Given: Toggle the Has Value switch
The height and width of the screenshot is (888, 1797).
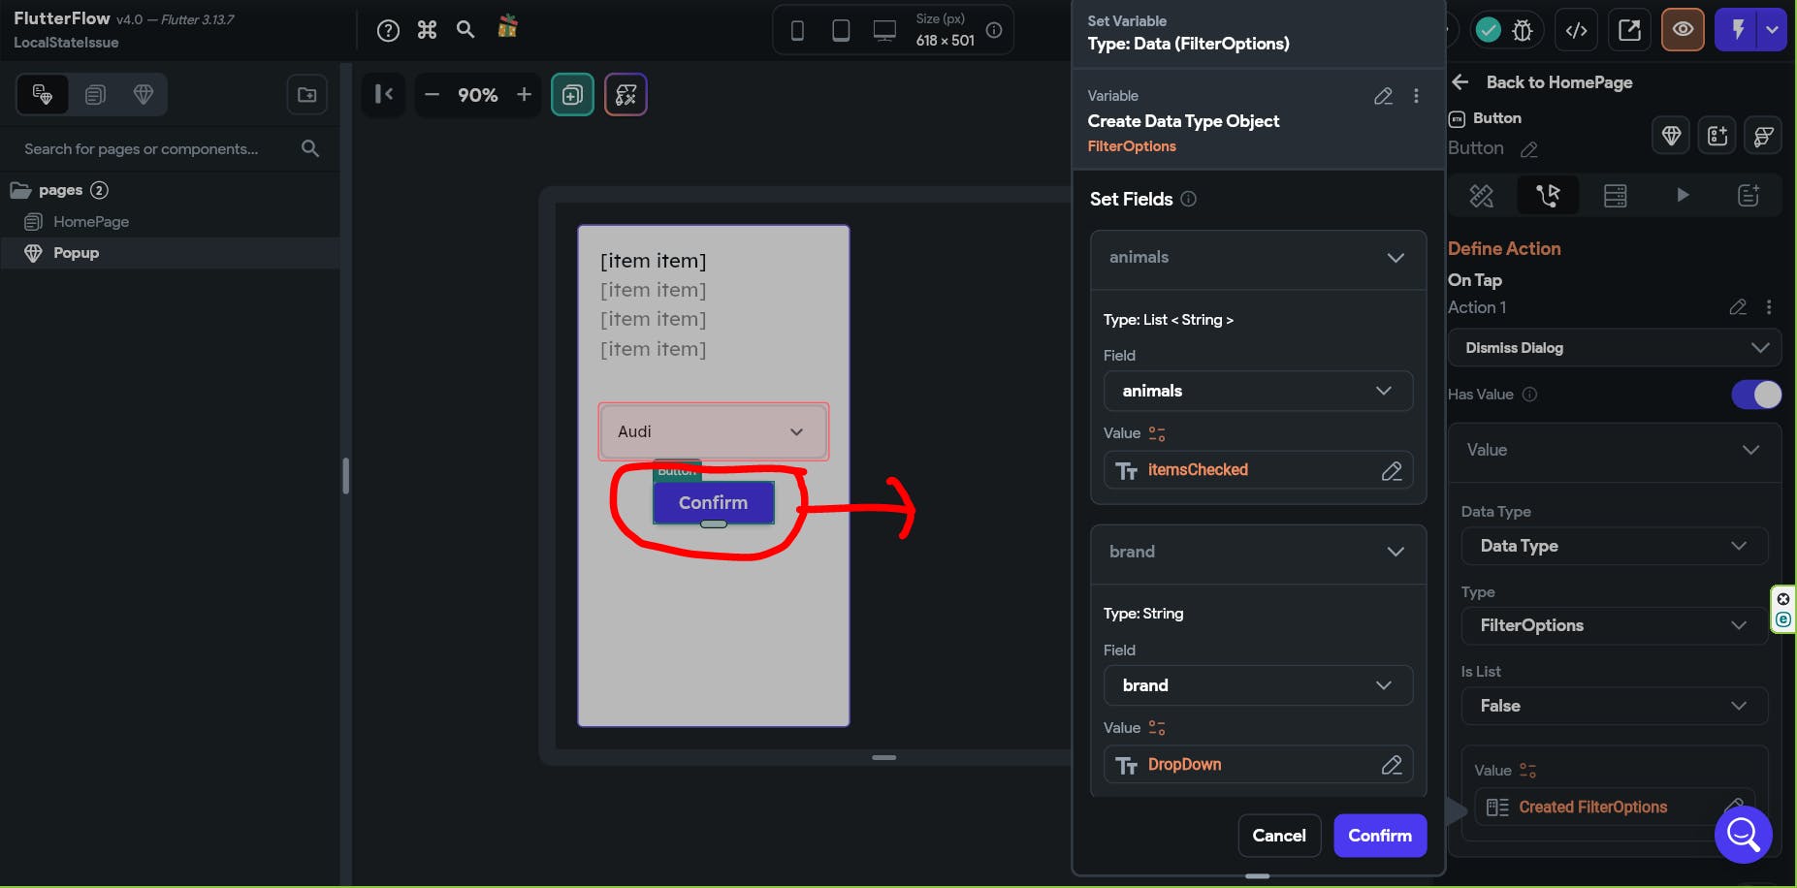Looking at the screenshot, I should coord(1756,395).
